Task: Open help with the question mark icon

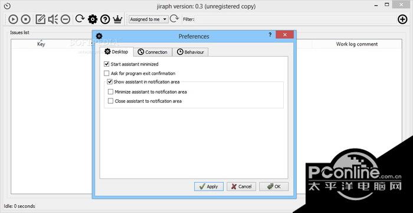Action: pyautogui.click(x=105, y=19)
